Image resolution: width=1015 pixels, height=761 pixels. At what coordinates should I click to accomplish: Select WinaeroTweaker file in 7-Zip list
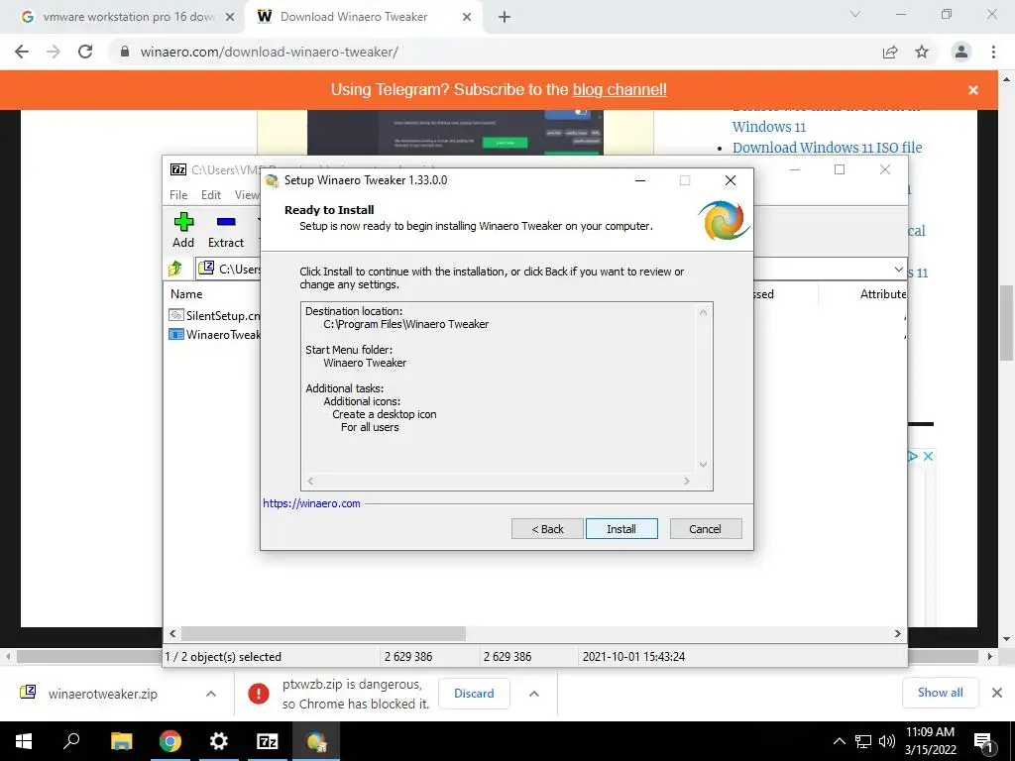pos(214,335)
